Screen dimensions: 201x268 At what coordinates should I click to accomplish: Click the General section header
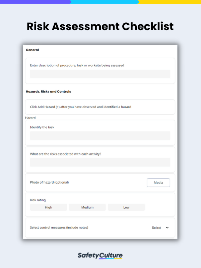coord(32,50)
